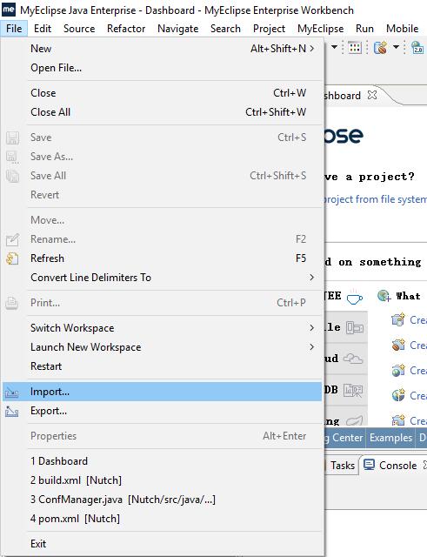Choose Open File... from File menu

pos(163,68)
